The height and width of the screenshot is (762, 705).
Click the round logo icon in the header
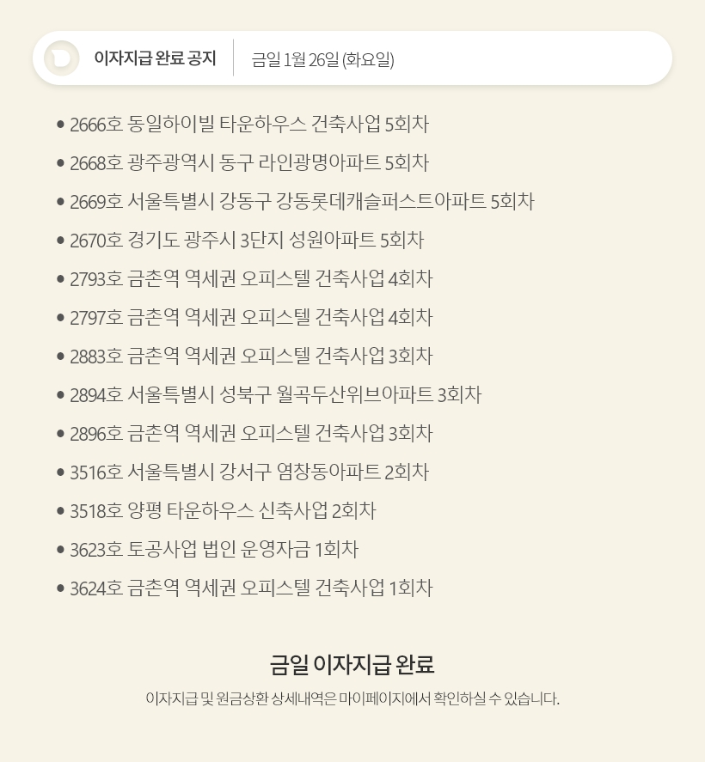pyautogui.click(x=61, y=58)
